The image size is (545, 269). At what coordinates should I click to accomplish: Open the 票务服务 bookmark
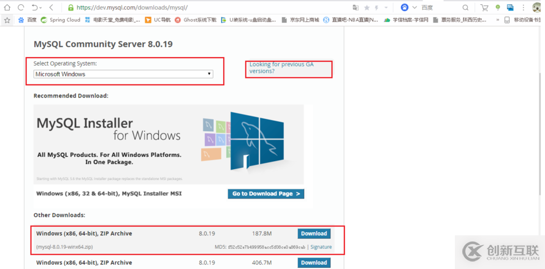(x=460, y=20)
